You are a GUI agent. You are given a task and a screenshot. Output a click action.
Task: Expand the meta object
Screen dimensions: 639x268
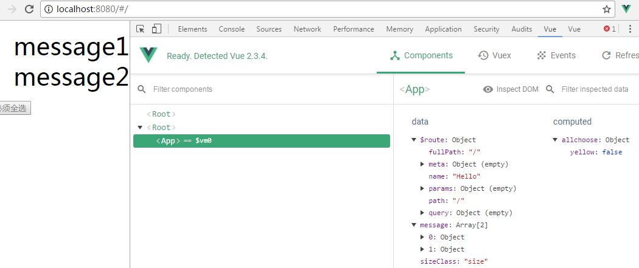coord(422,164)
